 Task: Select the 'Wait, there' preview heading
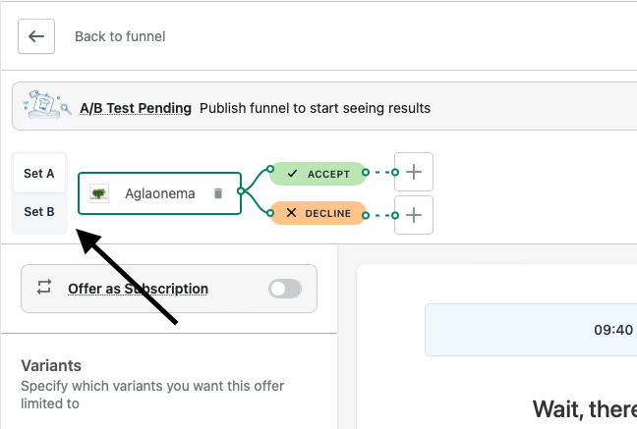584,407
